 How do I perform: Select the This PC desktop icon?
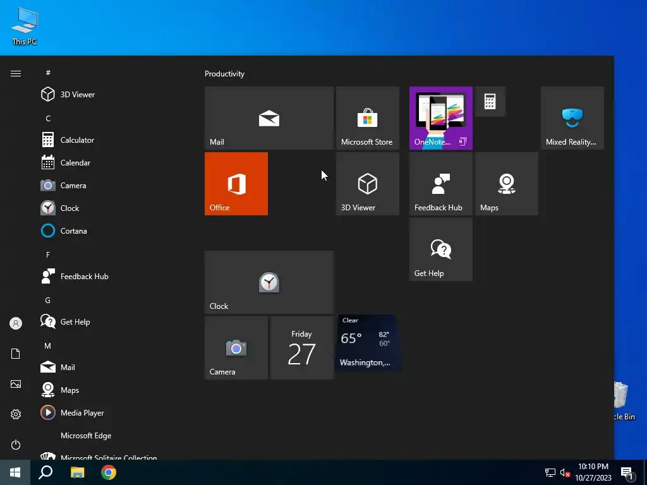pyautogui.click(x=25, y=27)
